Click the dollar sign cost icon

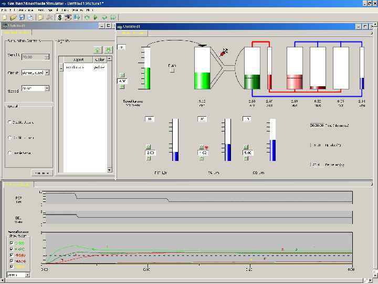[x=60, y=17]
